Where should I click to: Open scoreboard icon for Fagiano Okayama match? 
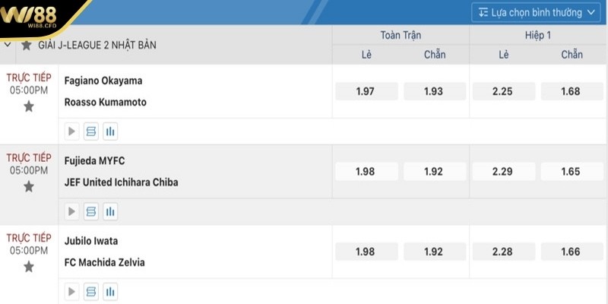(x=91, y=131)
